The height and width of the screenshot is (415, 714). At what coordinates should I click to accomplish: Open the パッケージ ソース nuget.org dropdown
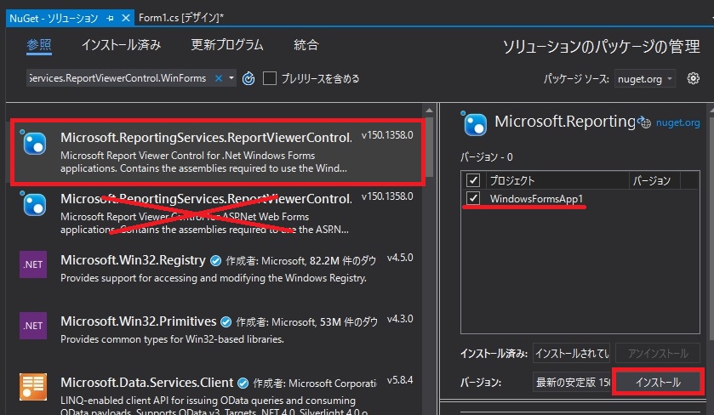[645, 79]
